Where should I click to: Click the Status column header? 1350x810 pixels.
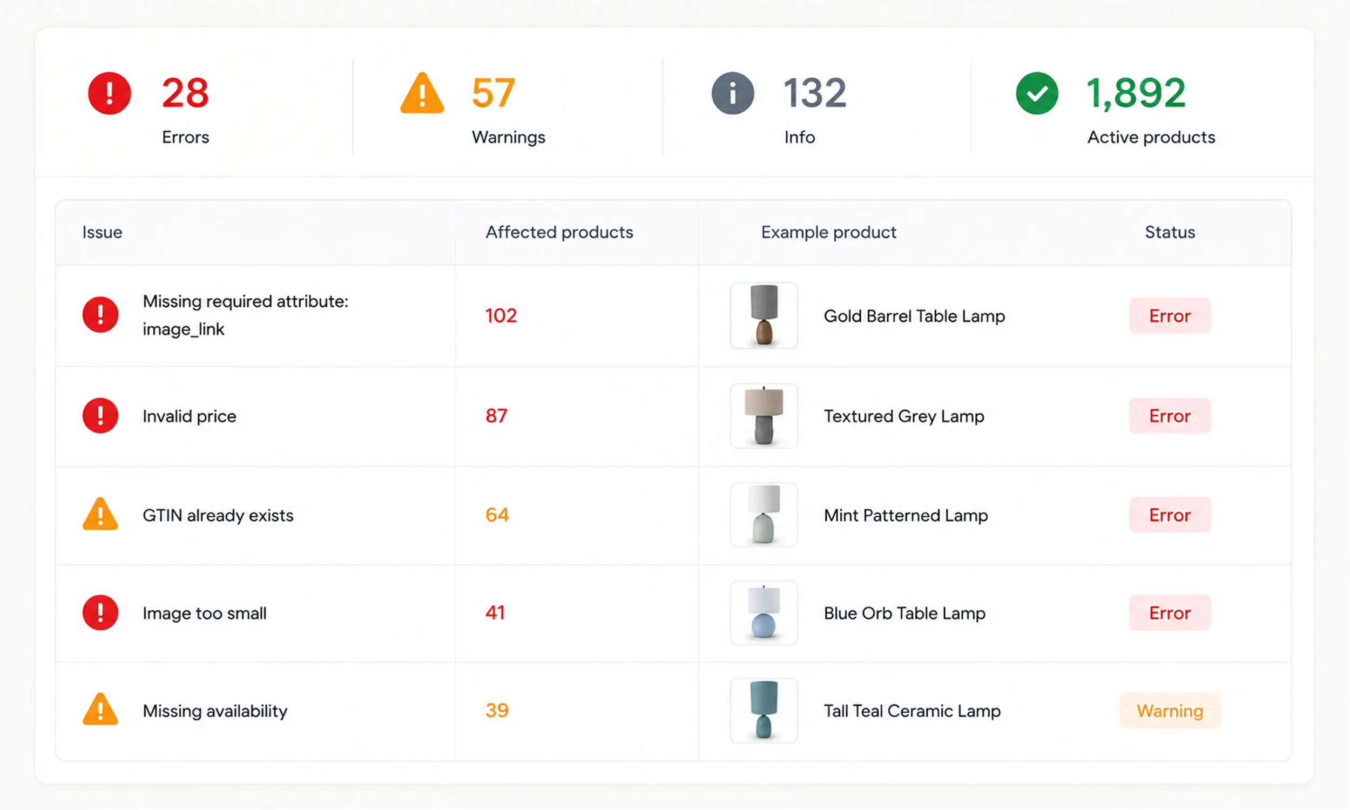click(x=1170, y=232)
